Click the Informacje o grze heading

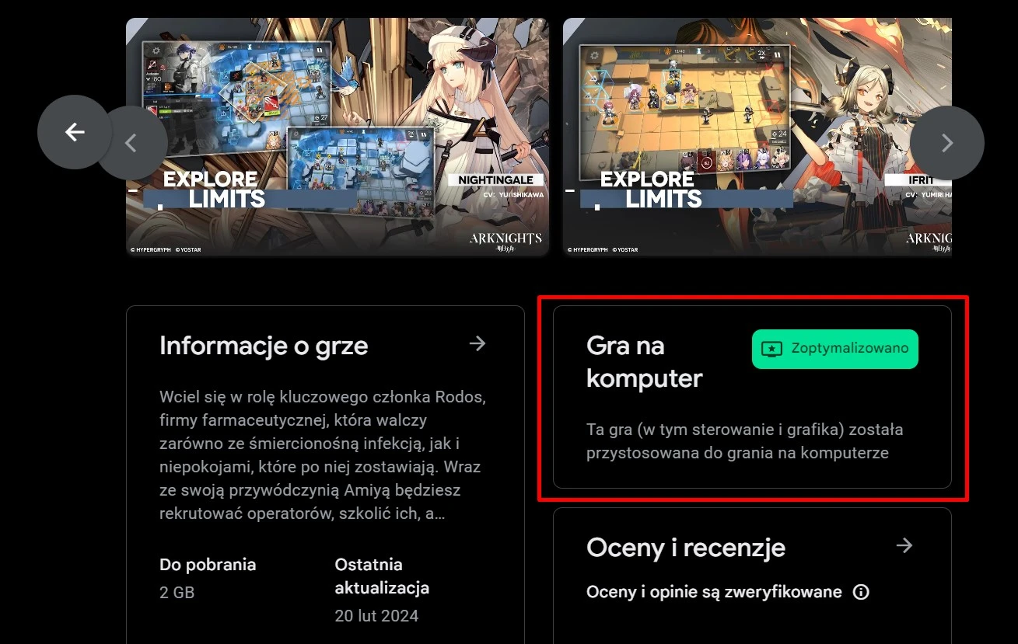[x=264, y=346]
